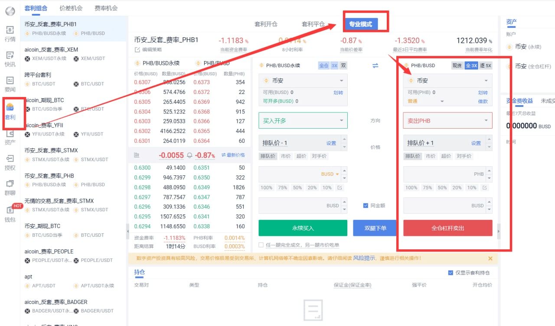Image resolution: width=555 pixels, height=326 pixels.
Task: Click the 币安 (永续) account coin icon
Action: 509,46
